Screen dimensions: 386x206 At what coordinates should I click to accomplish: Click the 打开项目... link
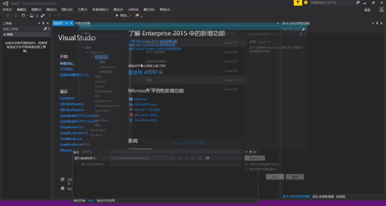[x=67, y=69]
